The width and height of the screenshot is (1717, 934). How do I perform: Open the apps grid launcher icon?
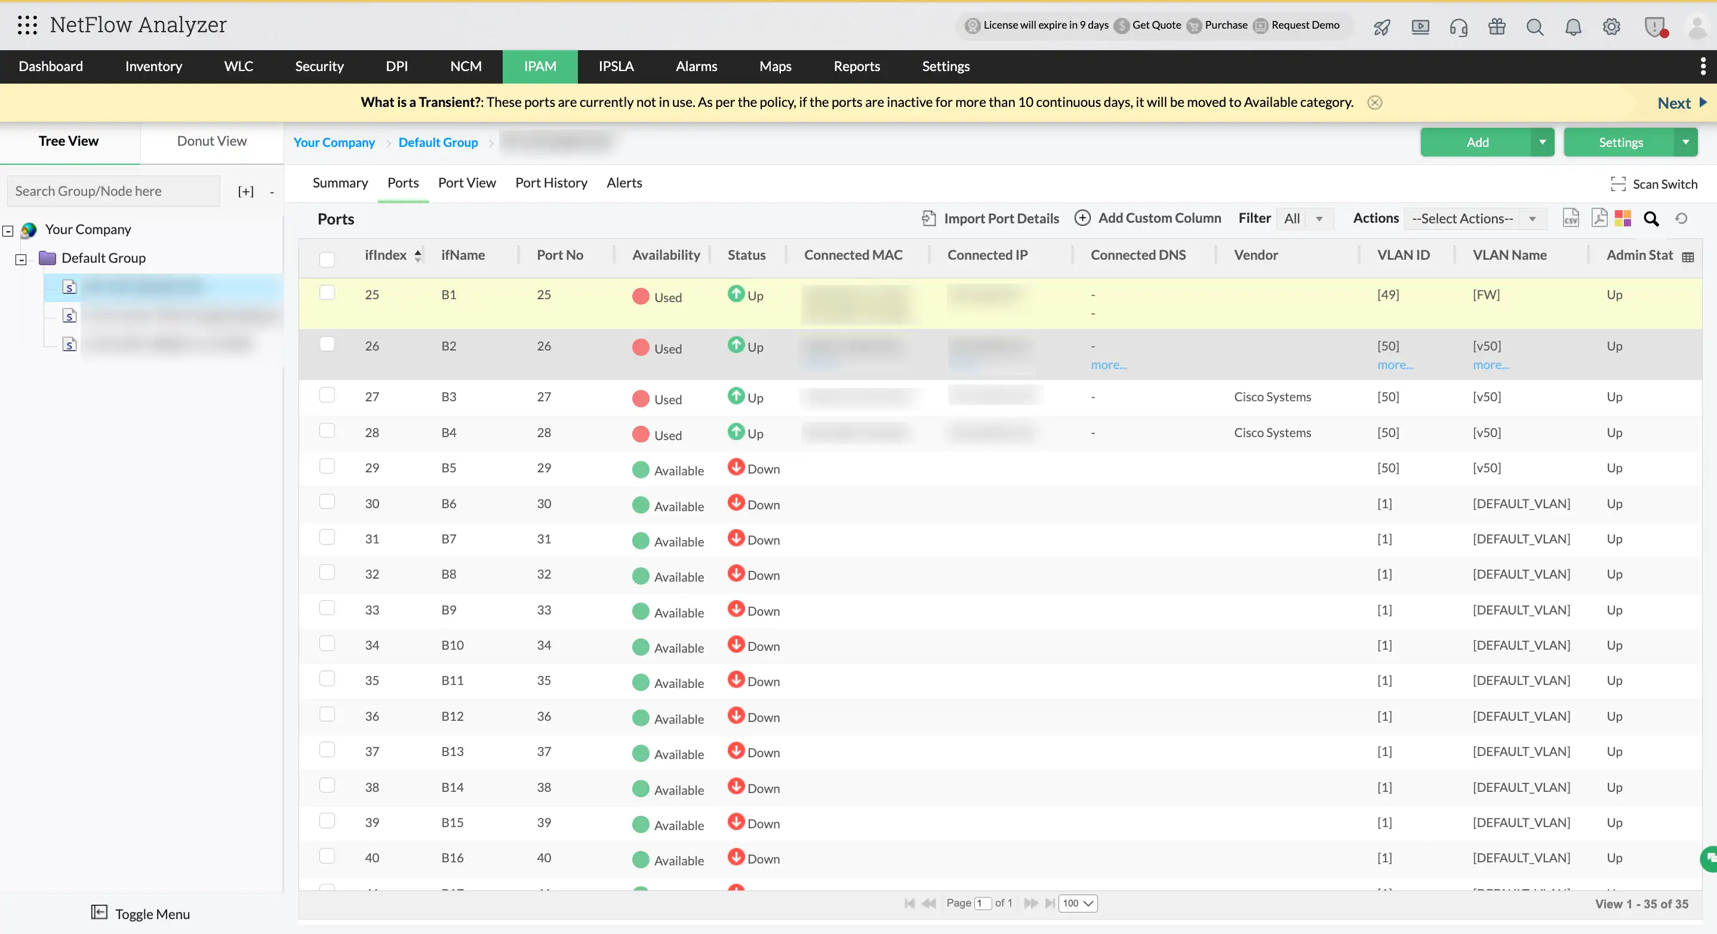[27, 24]
